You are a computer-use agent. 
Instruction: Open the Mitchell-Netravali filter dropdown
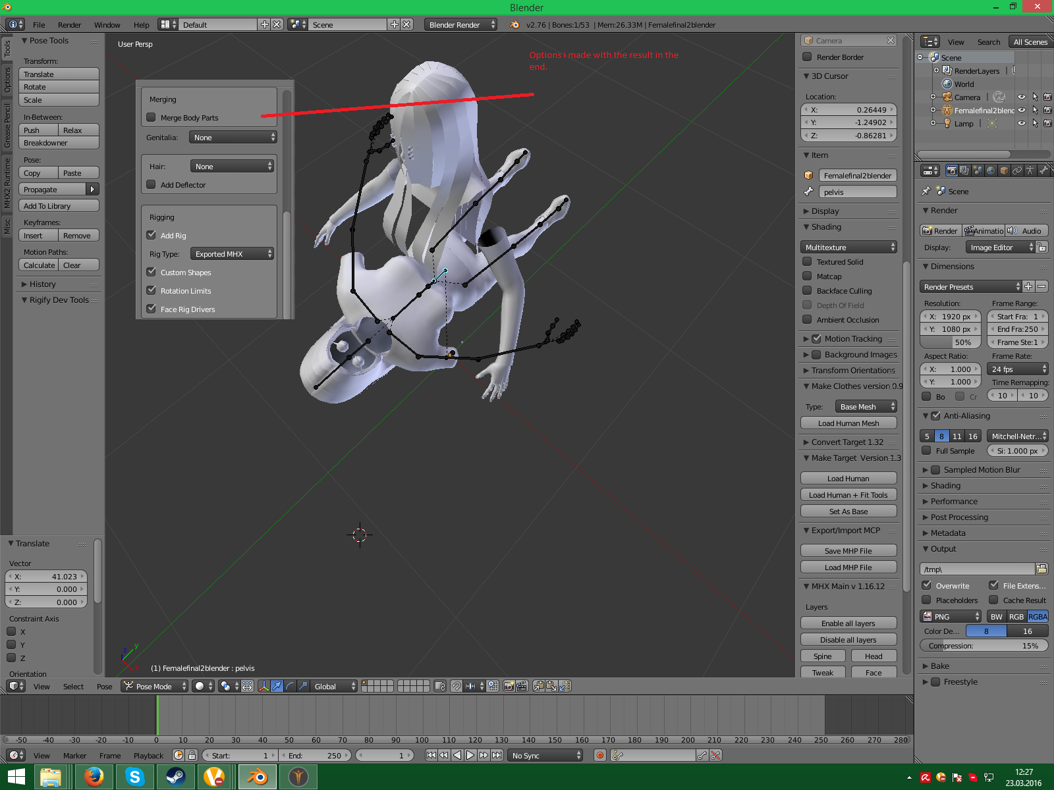click(1017, 436)
